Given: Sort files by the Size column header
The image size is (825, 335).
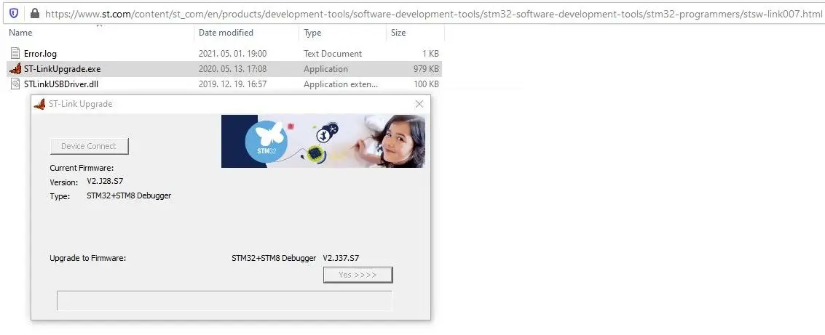Looking at the screenshot, I should pos(398,33).
